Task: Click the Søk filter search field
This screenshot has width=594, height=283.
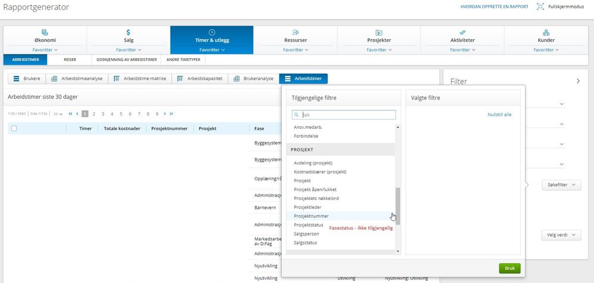Action: [x=344, y=115]
